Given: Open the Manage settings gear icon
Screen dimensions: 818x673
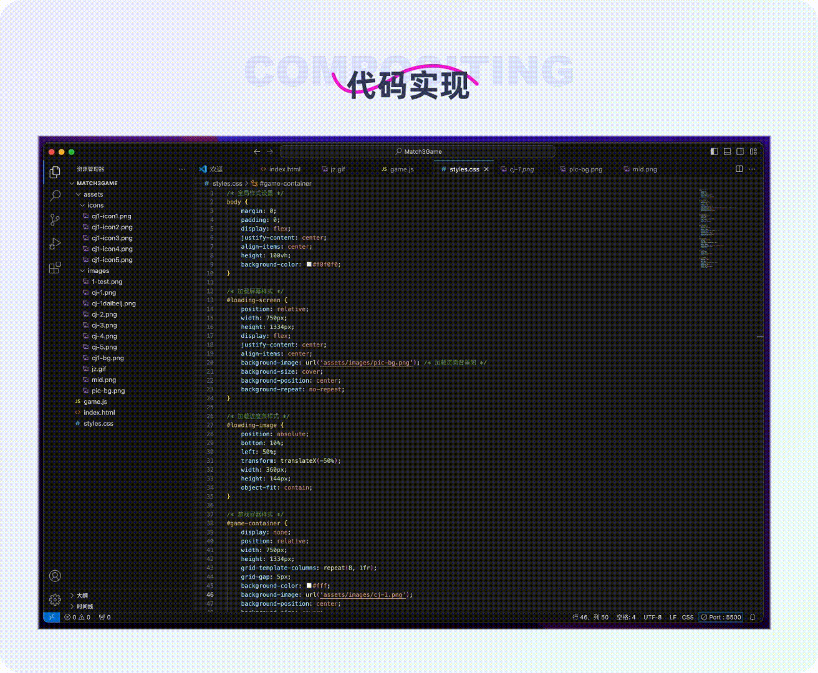Looking at the screenshot, I should click(x=55, y=599).
